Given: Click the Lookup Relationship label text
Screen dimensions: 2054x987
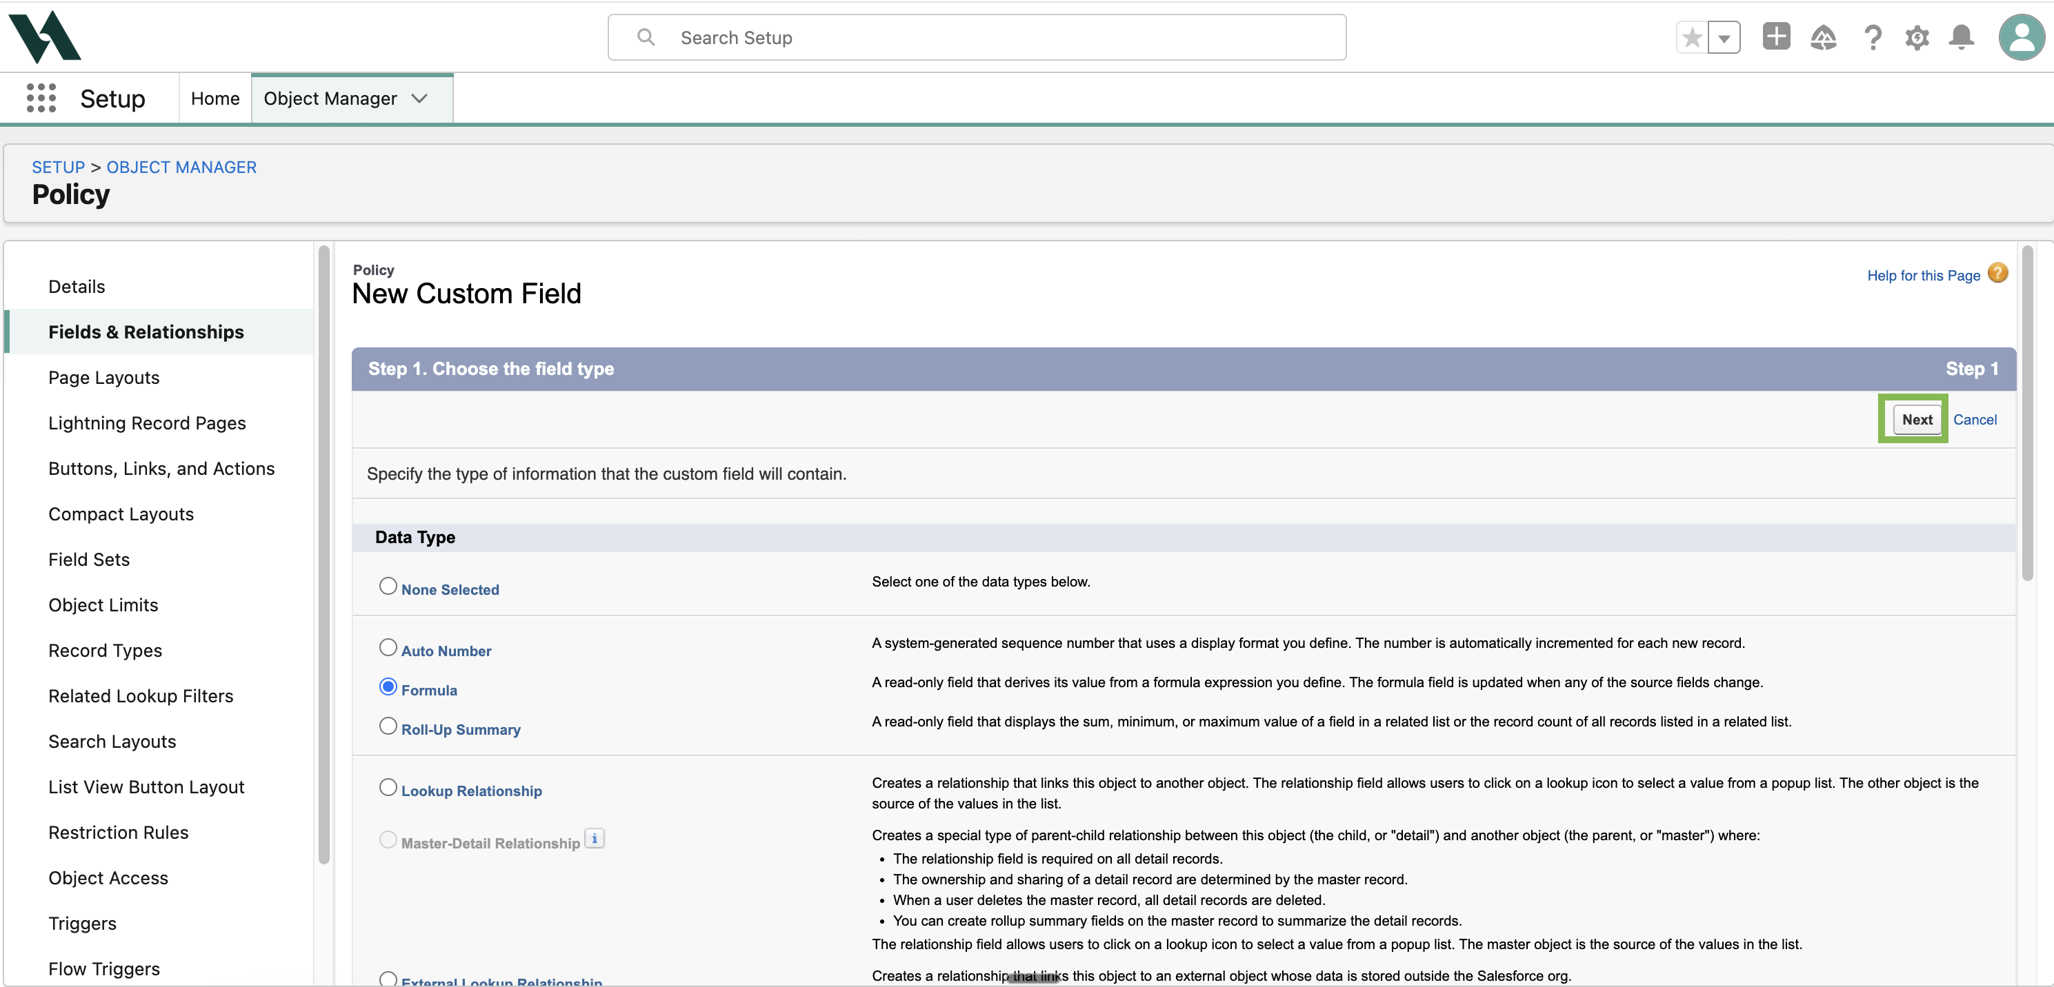Looking at the screenshot, I should click(471, 791).
